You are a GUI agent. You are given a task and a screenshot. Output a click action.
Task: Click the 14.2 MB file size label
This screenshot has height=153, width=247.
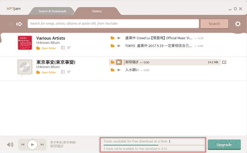click(213, 62)
